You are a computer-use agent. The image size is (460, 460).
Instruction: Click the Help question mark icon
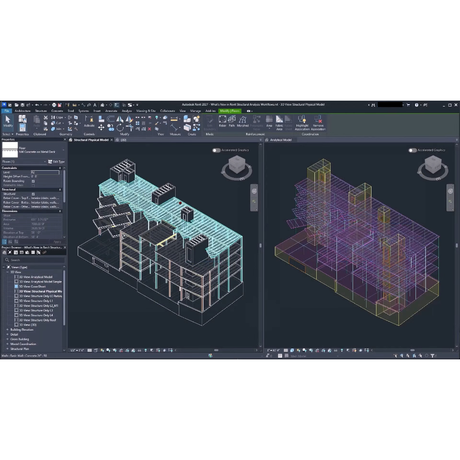coord(416,105)
